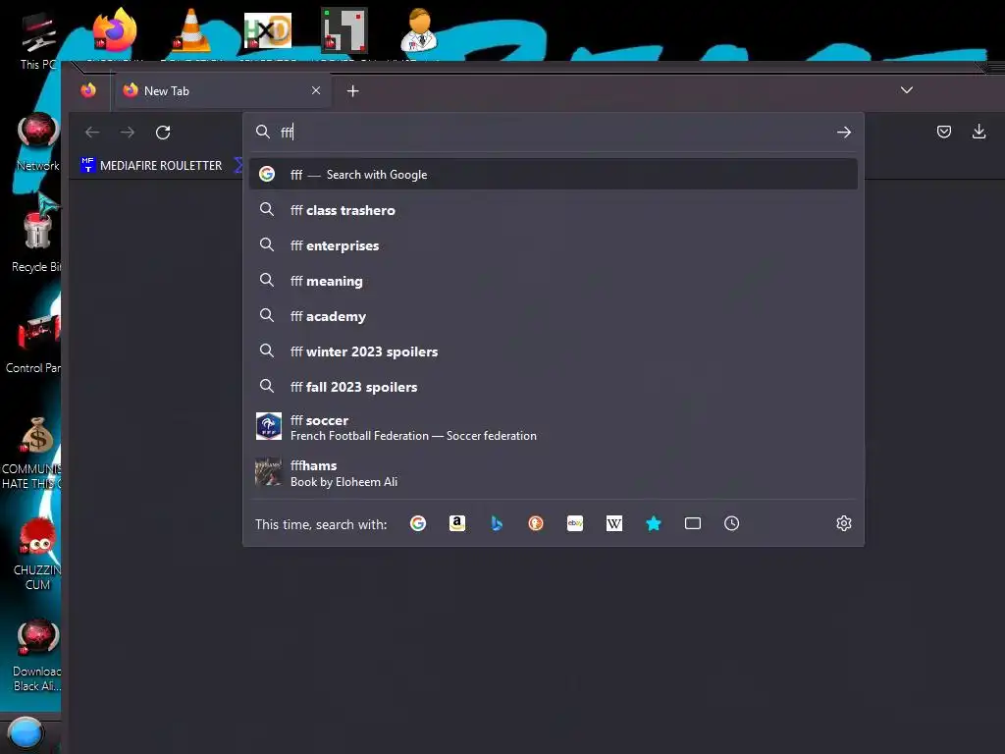Select fff — Search with Google
Screen dimensions: 1005x754
click(554, 175)
